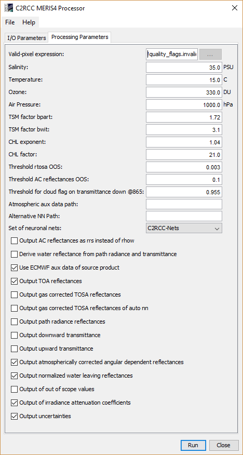Check Output of out of scope values
243x455 pixels.
pyautogui.click(x=14, y=389)
